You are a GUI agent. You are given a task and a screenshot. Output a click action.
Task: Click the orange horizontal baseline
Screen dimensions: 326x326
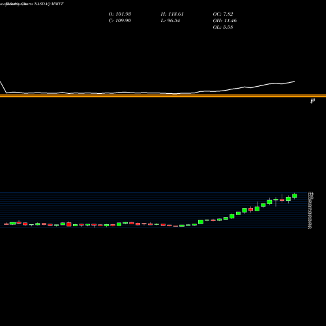[163, 96]
